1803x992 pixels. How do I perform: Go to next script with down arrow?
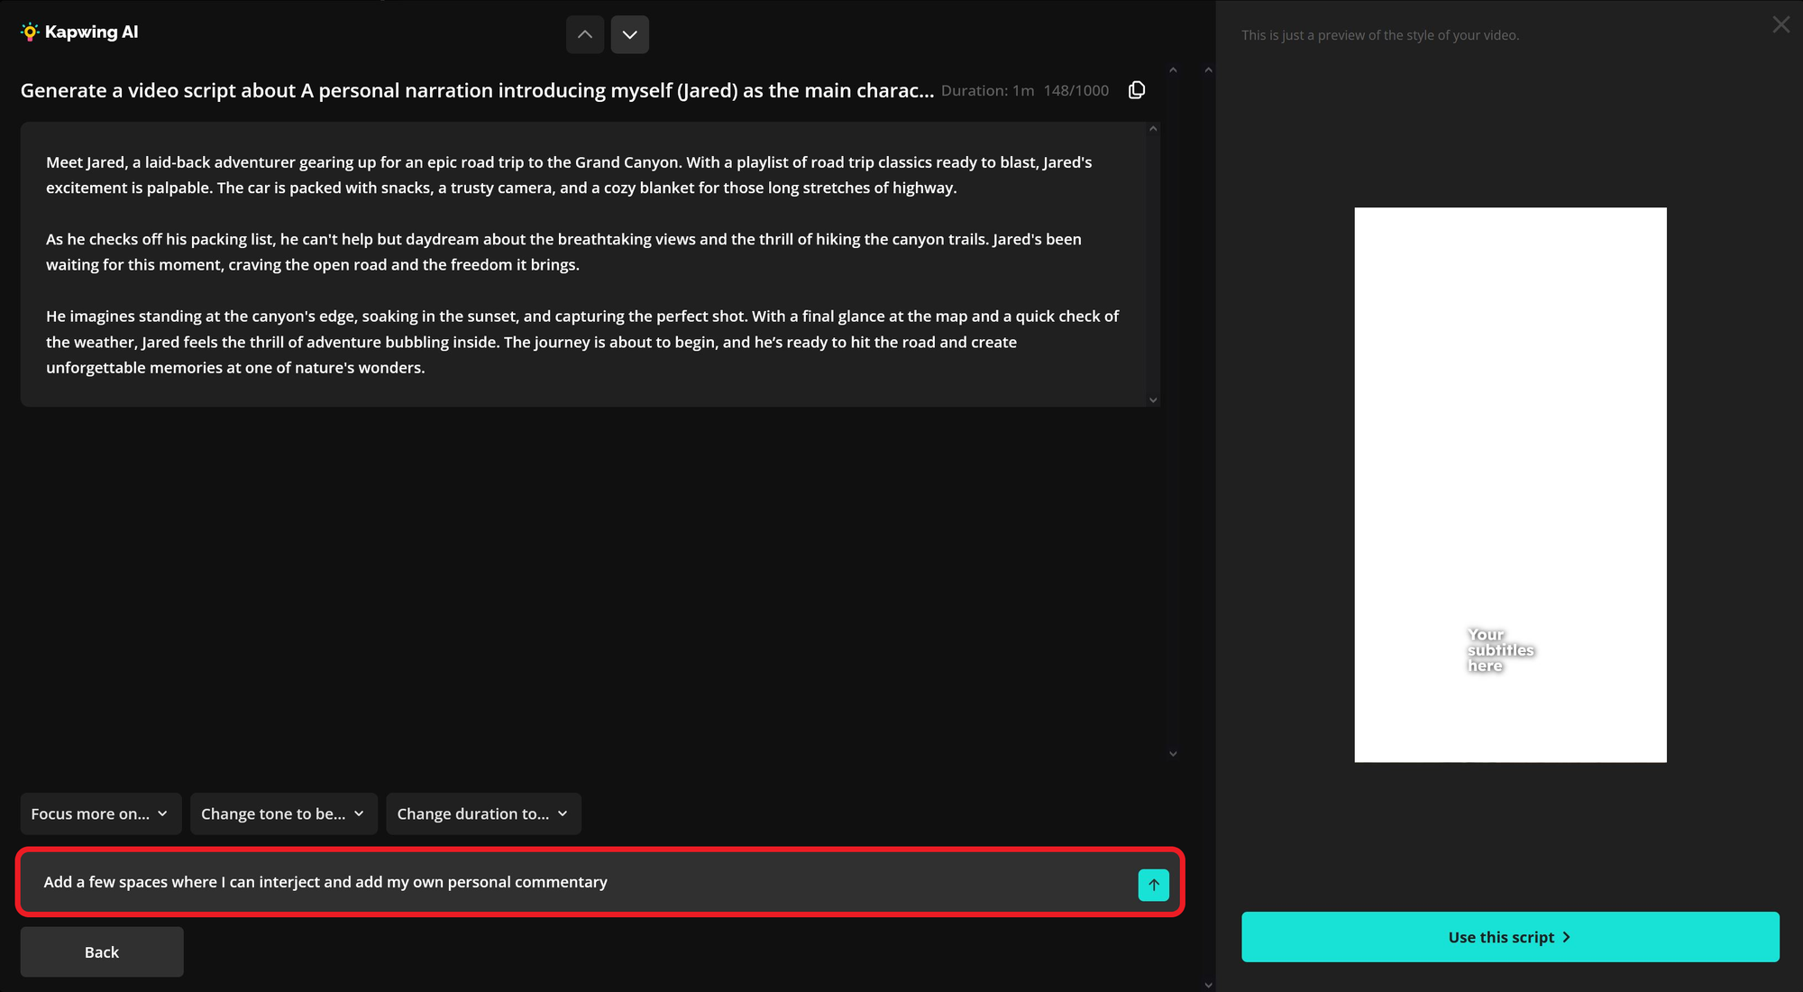coord(629,34)
